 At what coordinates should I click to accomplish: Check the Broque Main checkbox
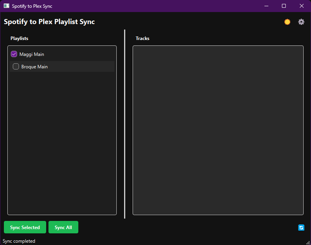point(16,66)
